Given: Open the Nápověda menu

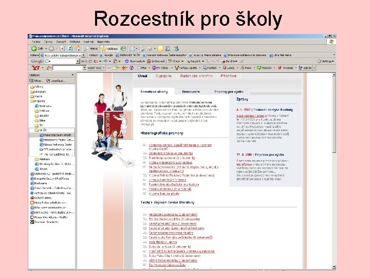Looking at the screenshot, I should (x=103, y=42).
